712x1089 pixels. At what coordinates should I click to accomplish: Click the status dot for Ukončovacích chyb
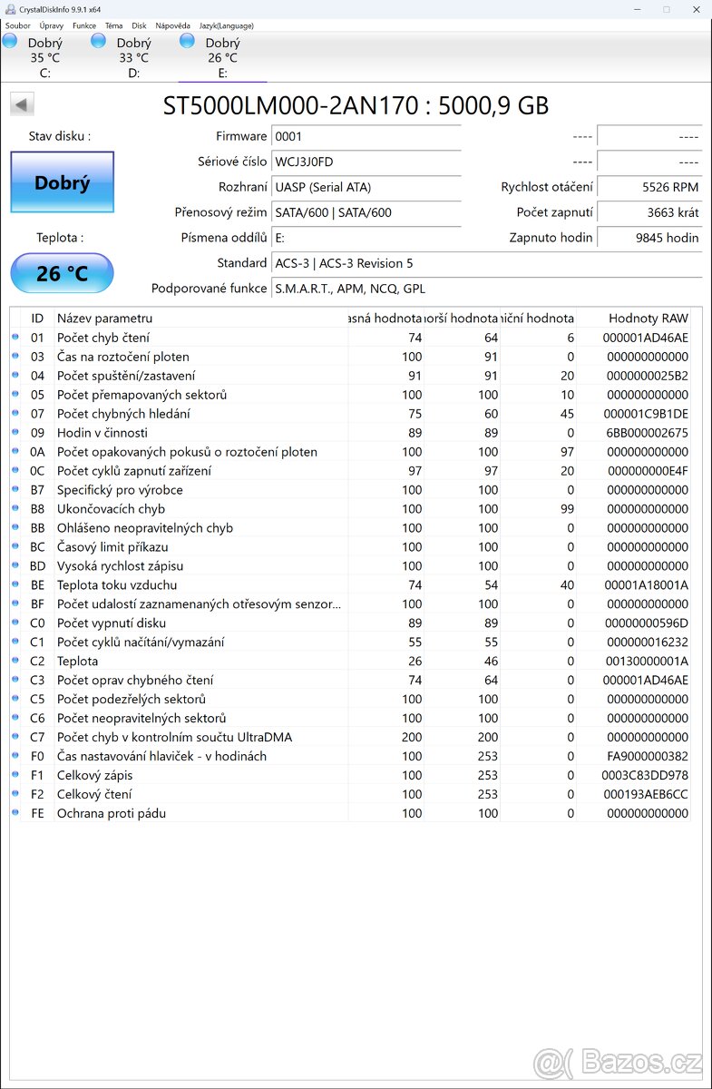point(15,508)
